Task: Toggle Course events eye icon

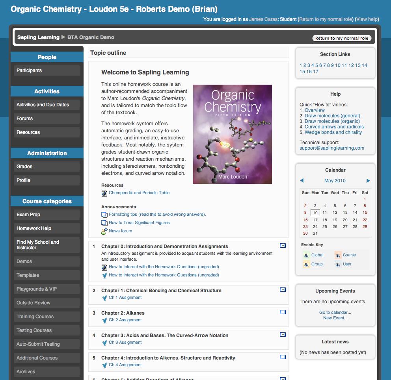Action: (338, 255)
